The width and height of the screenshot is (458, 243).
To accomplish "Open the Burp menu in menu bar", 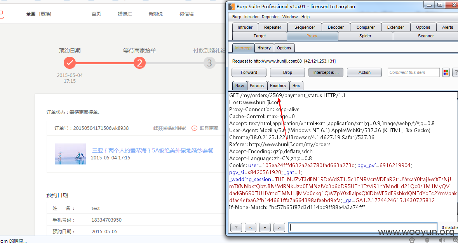I will coord(237,17).
